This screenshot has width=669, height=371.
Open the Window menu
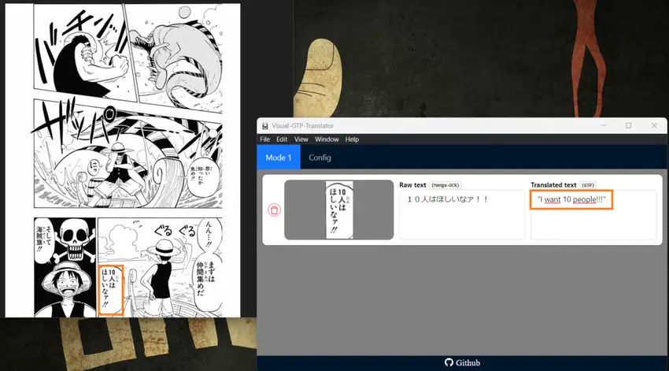327,139
